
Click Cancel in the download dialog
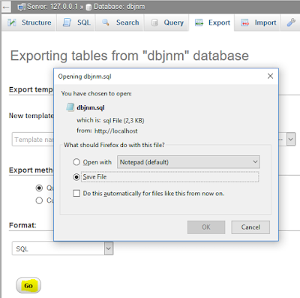[250, 227]
